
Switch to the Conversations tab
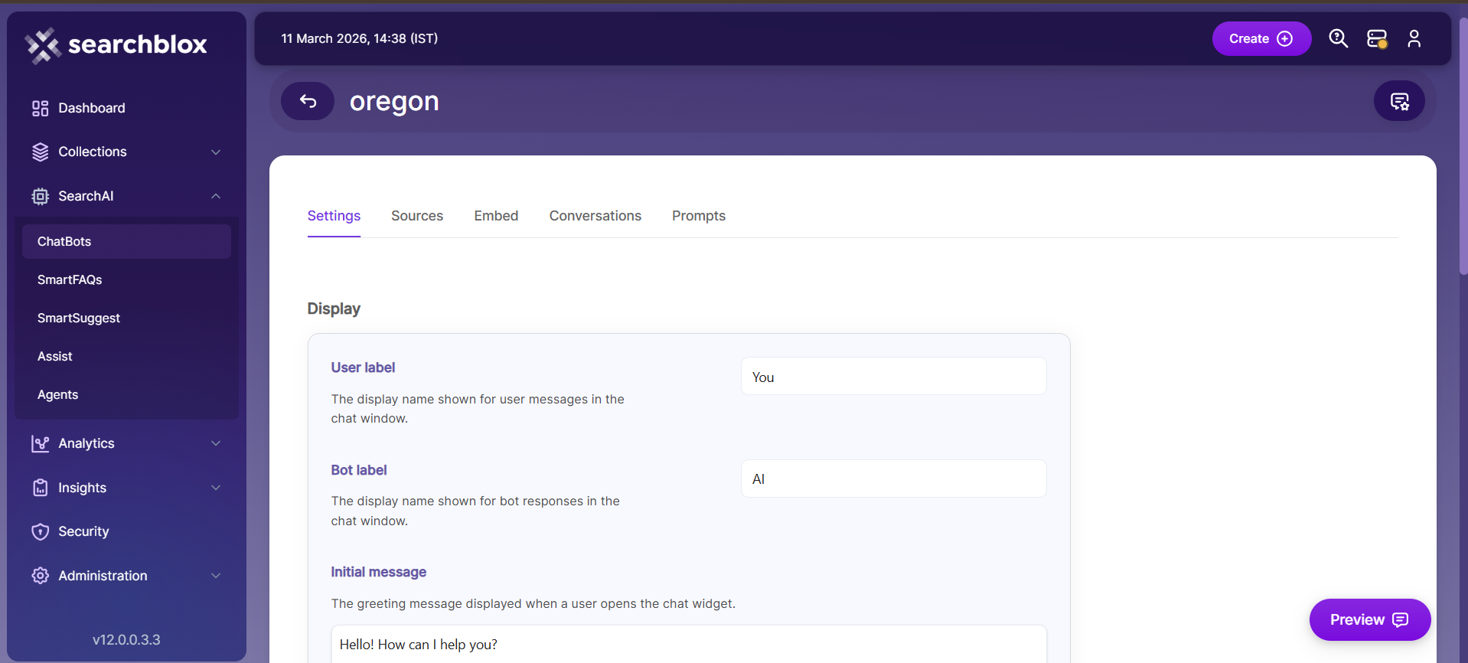pos(595,216)
